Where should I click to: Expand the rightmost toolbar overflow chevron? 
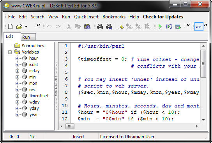tap(206, 25)
